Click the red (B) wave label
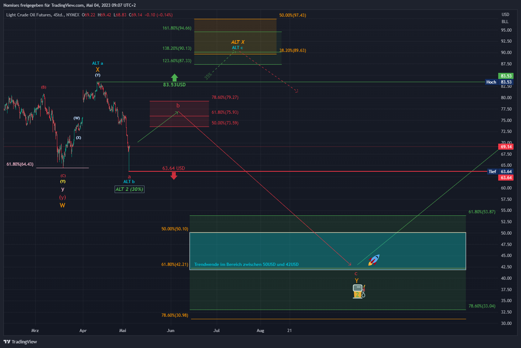 tap(43, 87)
